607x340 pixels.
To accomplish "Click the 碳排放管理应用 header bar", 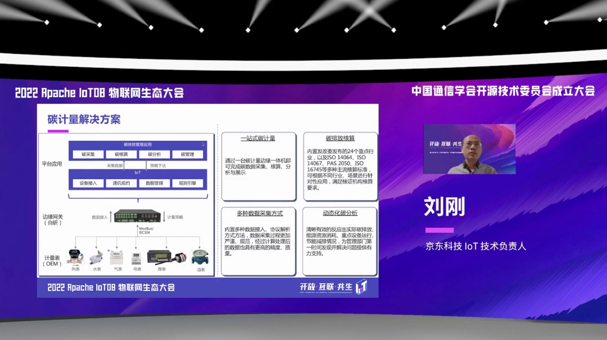I will point(138,145).
